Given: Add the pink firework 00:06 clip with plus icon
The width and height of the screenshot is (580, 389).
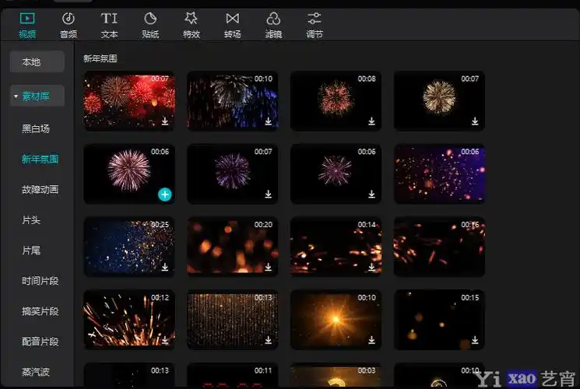Looking at the screenshot, I should (165, 194).
